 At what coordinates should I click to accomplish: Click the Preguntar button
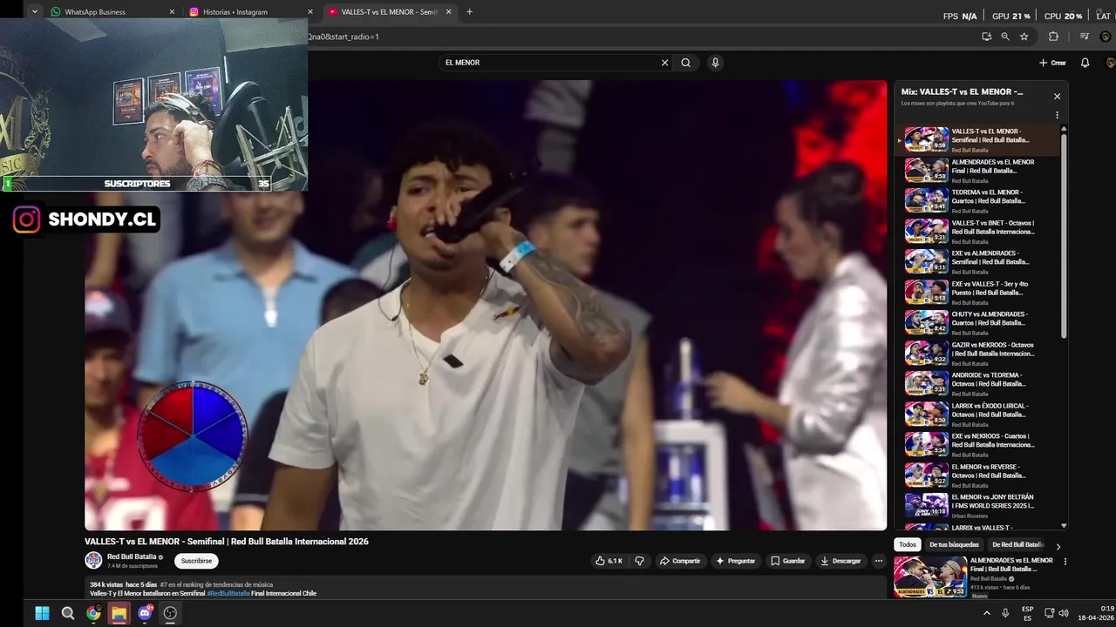[735, 561]
